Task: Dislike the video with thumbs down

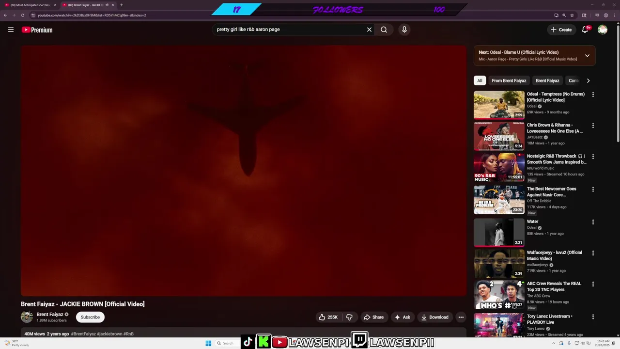Action: pyautogui.click(x=349, y=317)
